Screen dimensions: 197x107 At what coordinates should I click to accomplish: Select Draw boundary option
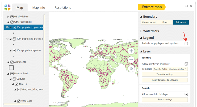pyautogui.click(x=165, y=22)
